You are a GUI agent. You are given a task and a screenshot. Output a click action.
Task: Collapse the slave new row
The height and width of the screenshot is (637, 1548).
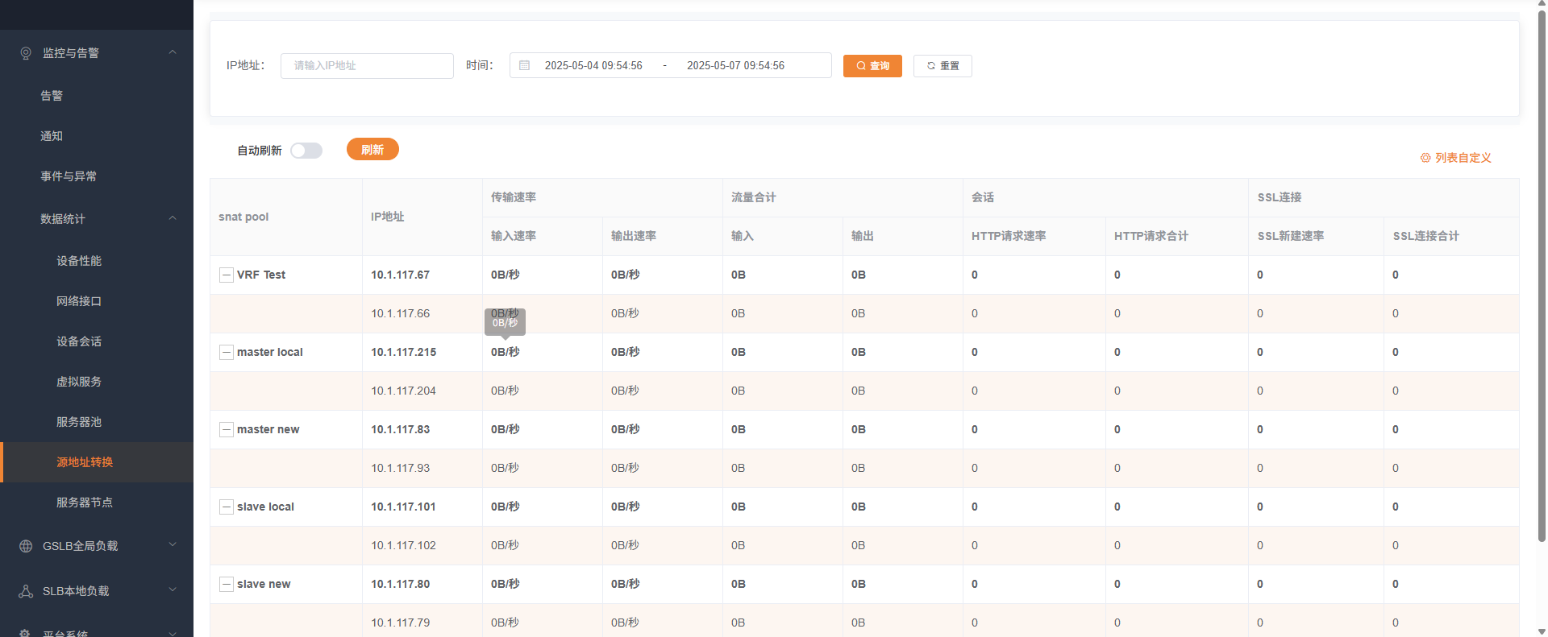(x=227, y=585)
